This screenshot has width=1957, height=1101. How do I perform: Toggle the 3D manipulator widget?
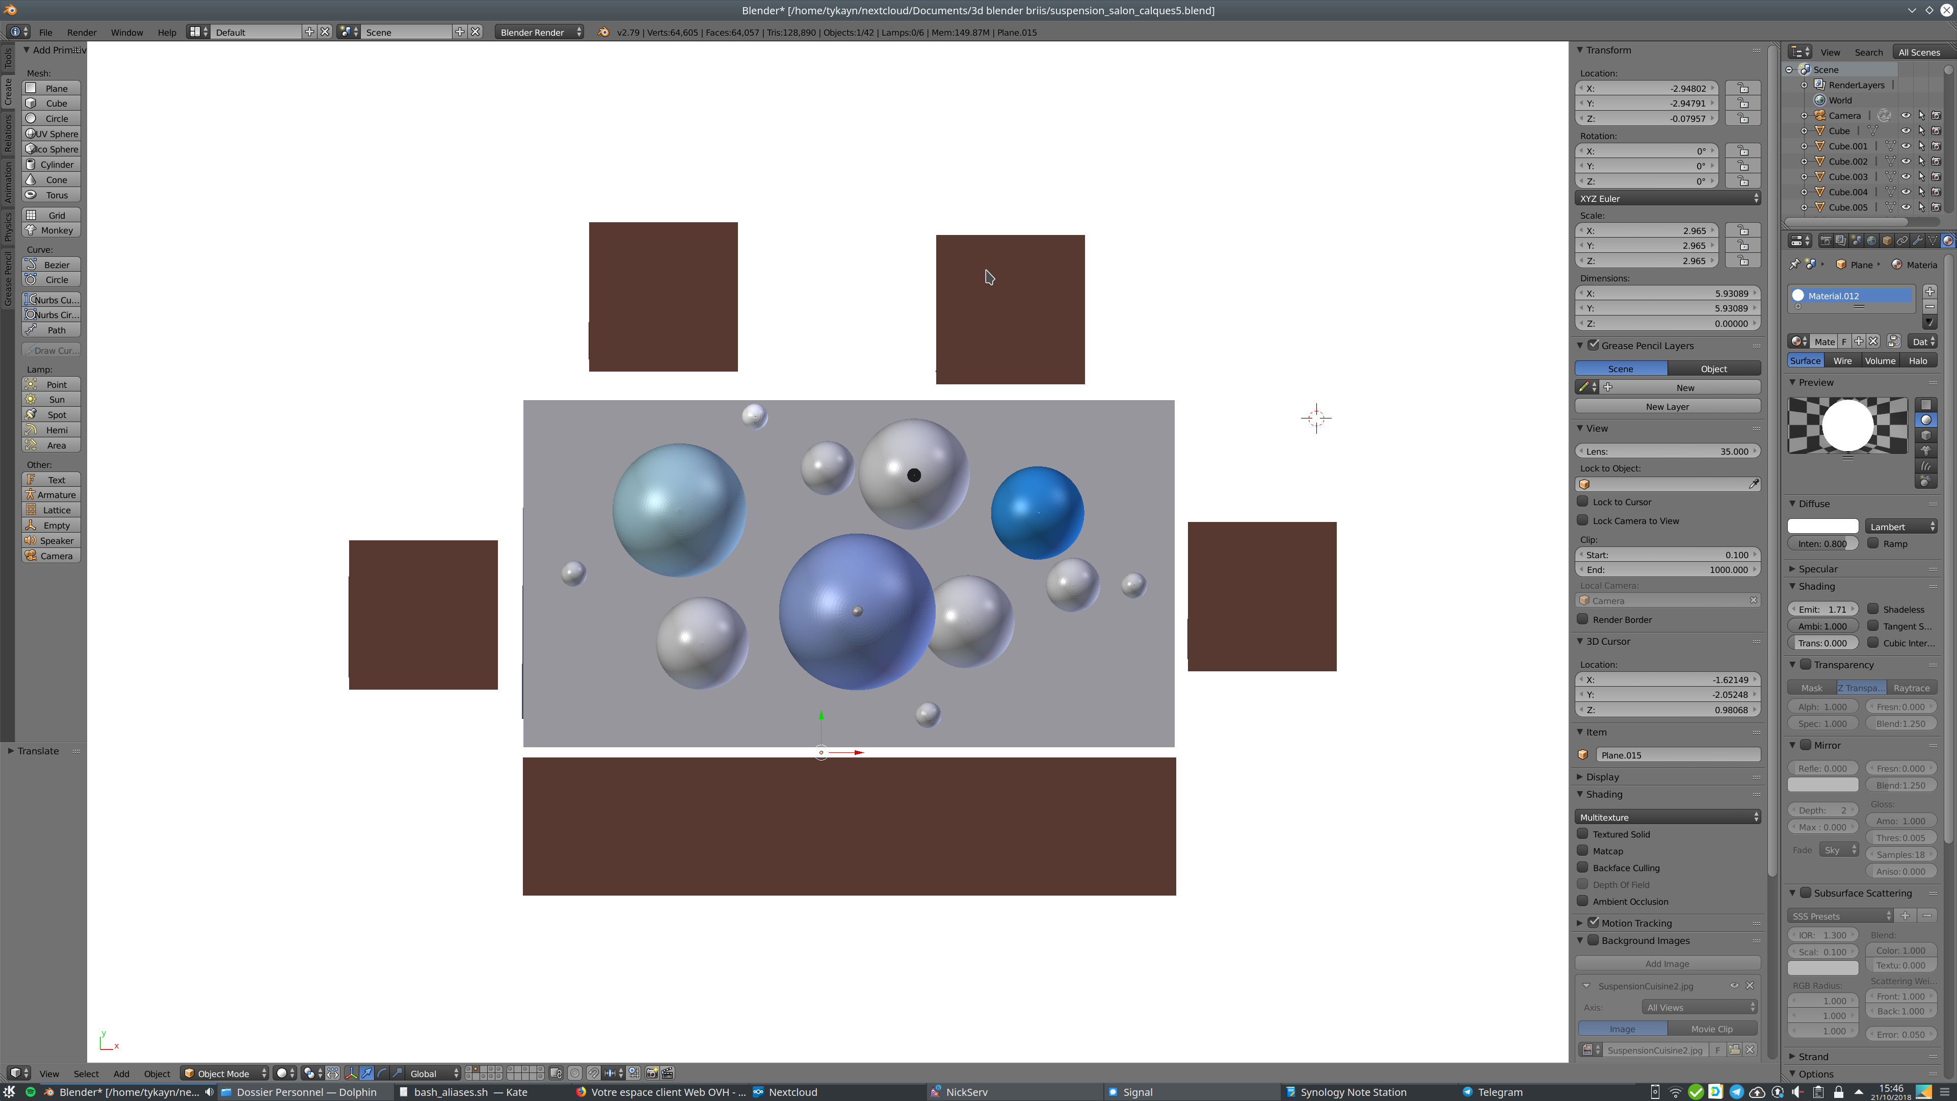pos(352,1073)
